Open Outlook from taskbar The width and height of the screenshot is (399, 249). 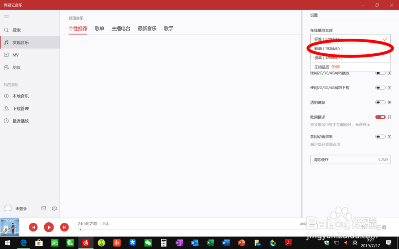pos(195,243)
